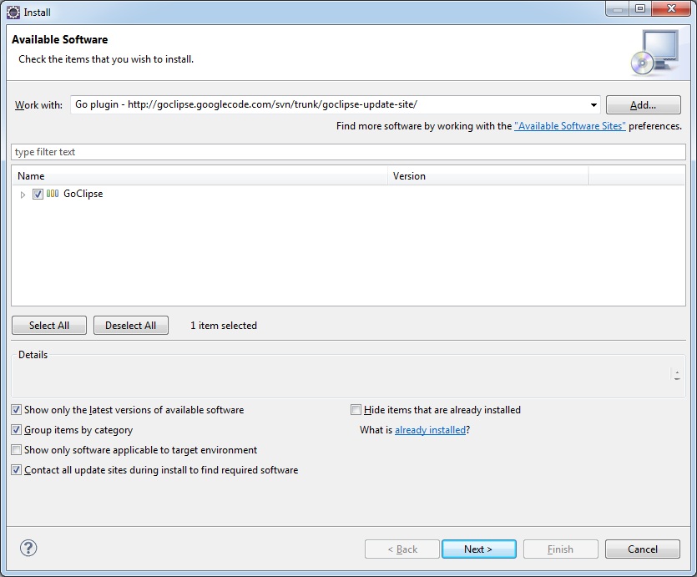Uncheck the GoClipse checkbox

click(x=38, y=194)
